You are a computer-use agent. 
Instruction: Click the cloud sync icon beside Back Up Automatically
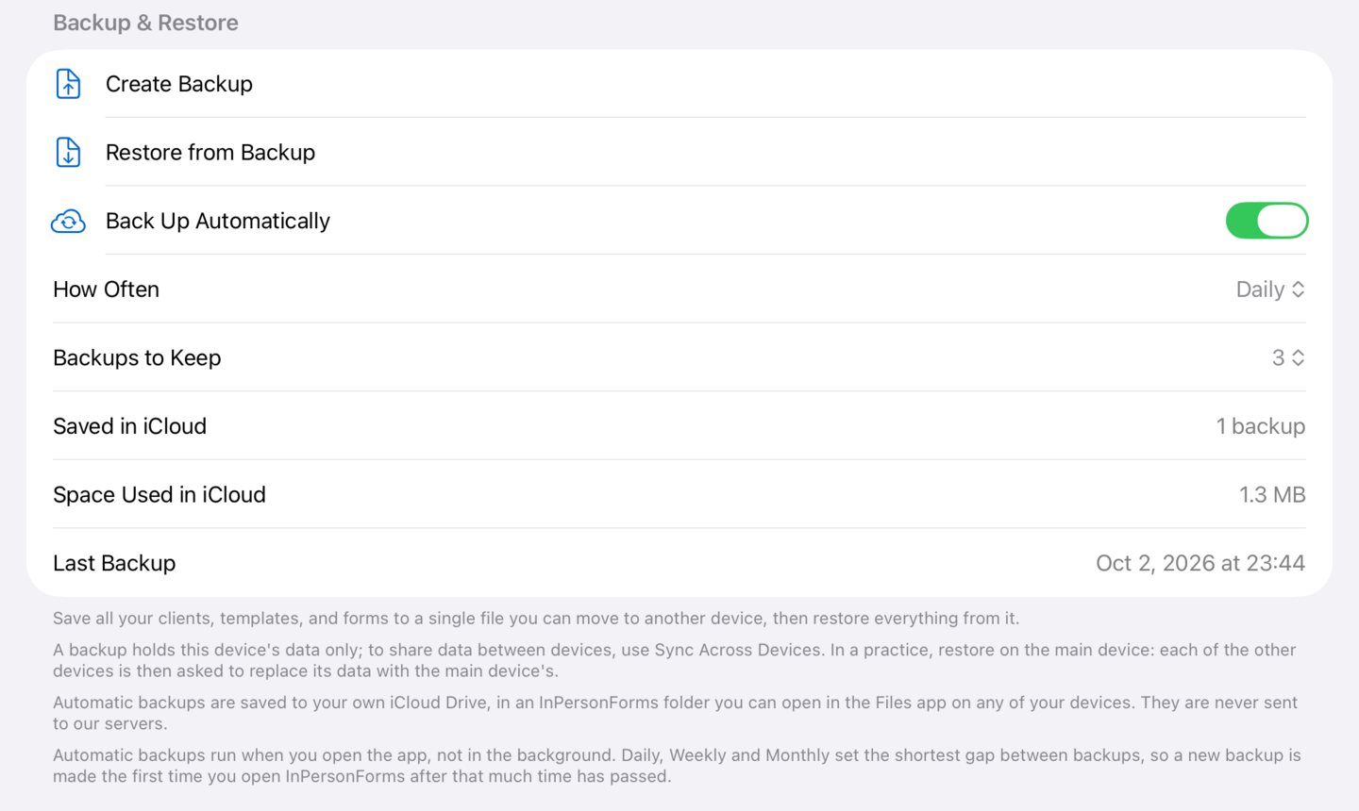[68, 222]
